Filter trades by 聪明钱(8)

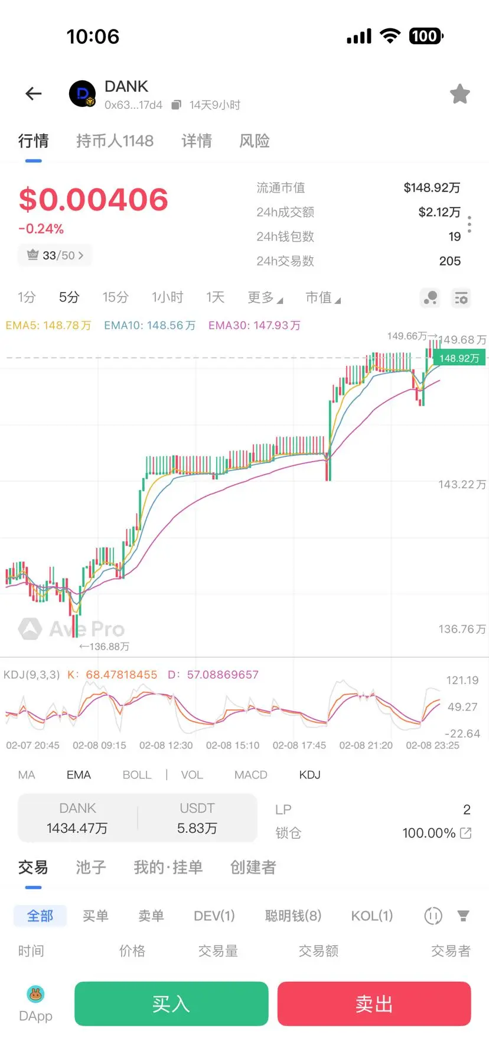(x=294, y=916)
